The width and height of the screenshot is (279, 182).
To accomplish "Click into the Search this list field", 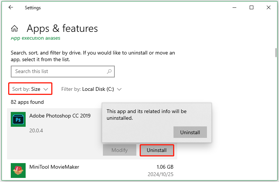I will pyautogui.click(x=63, y=72).
